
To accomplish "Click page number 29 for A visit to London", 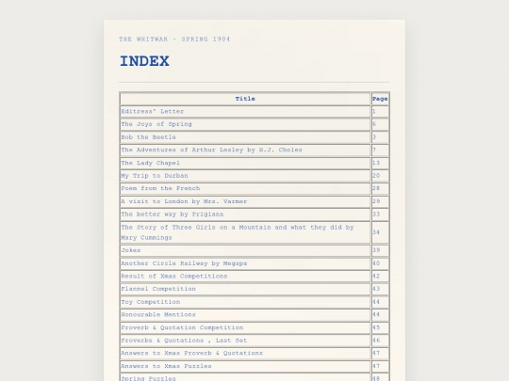I will click(380, 201).
